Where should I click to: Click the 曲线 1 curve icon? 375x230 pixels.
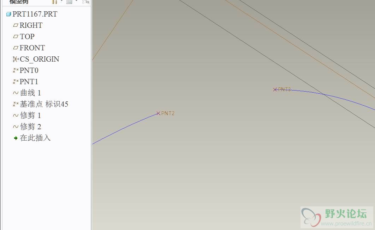tap(16, 93)
